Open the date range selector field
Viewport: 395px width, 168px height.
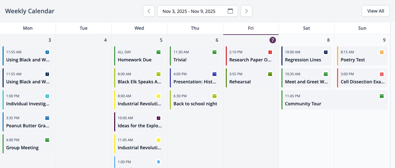(x=198, y=11)
